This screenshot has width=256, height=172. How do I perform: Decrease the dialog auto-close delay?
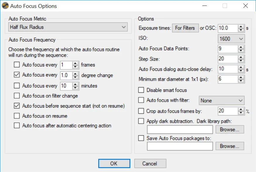(241, 71)
